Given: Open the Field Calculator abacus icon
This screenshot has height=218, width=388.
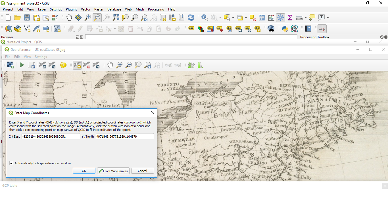Looking at the screenshot, I should point(271,18).
